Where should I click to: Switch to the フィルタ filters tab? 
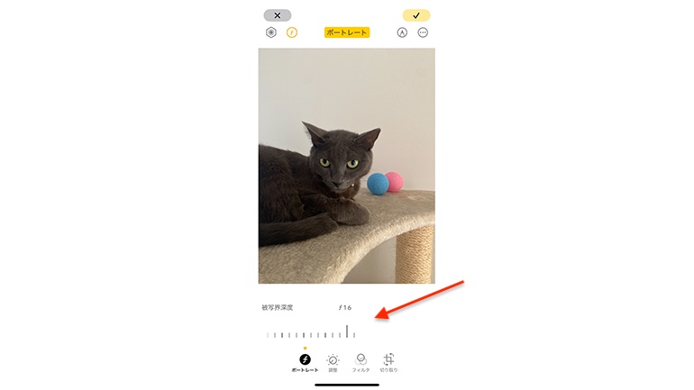click(x=361, y=363)
